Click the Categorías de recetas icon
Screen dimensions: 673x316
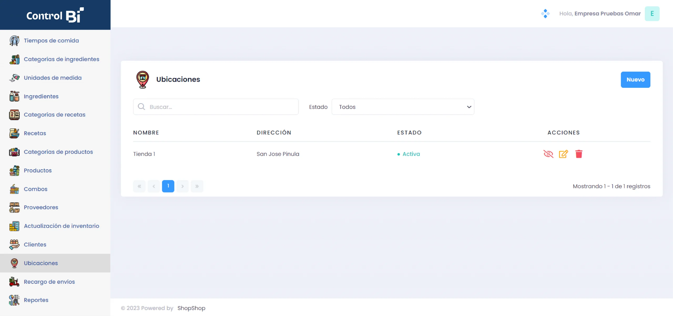tap(14, 115)
